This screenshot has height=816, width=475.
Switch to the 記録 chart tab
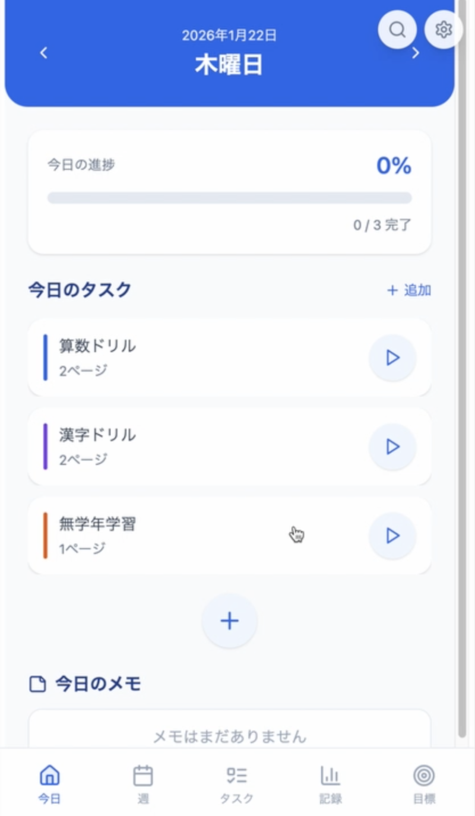pos(331,784)
